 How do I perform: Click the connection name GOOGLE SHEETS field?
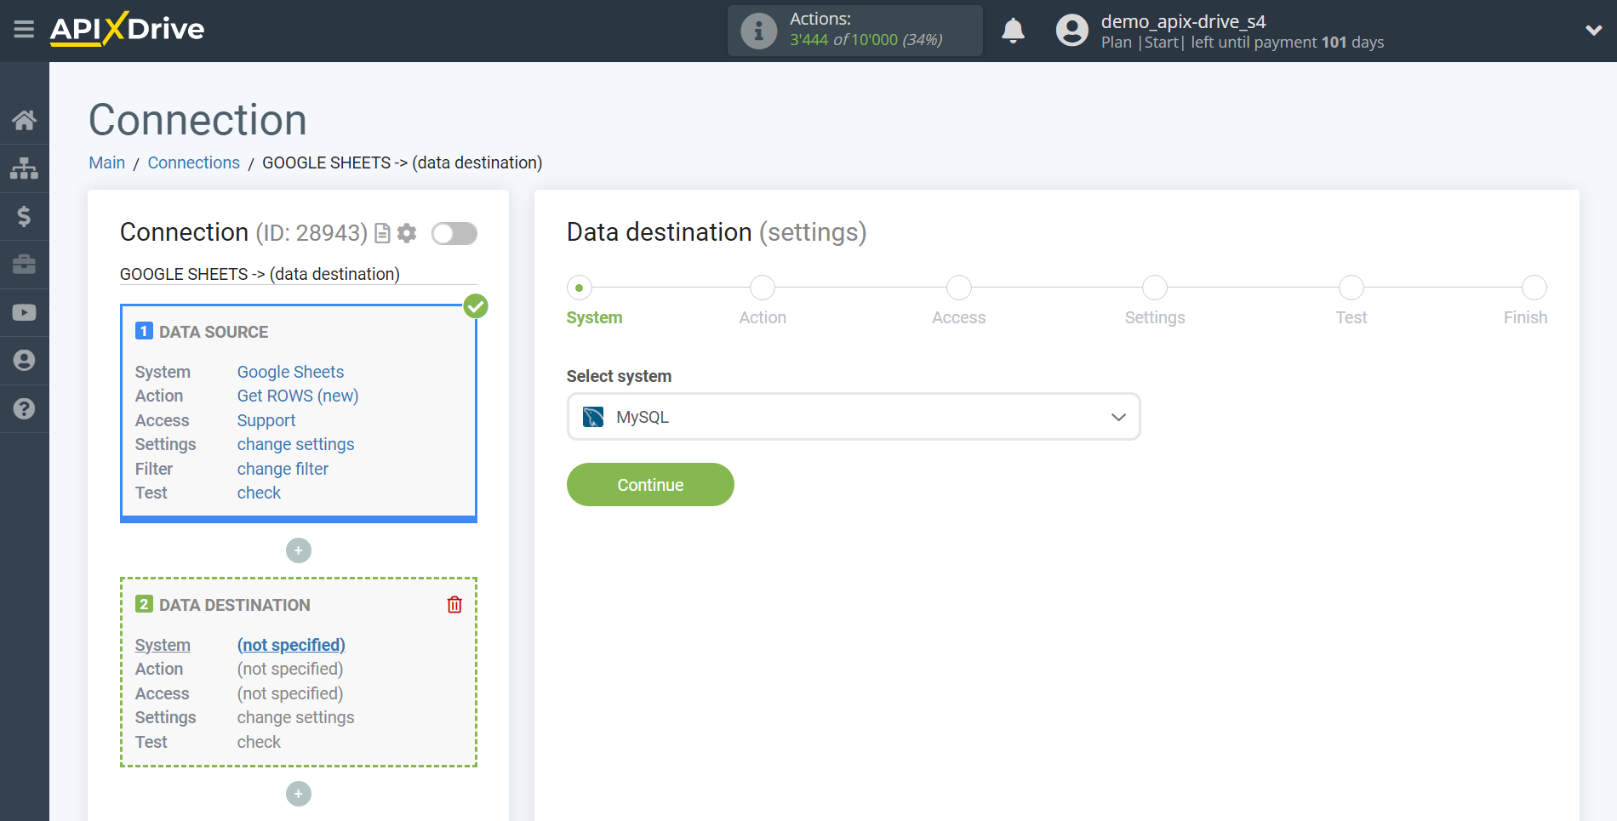coord(299,274)
